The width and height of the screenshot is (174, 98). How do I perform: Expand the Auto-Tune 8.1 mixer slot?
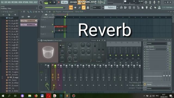(144, 47)
